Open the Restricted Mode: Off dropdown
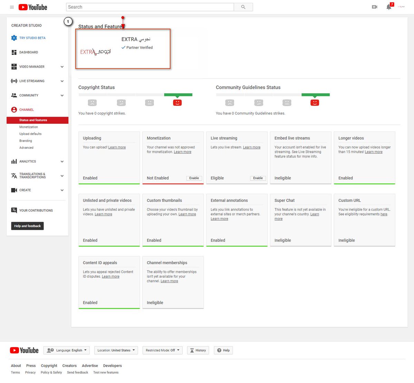The height and width of the screenshot is (383, 414). pyautogui.click(x=162, y=350)
